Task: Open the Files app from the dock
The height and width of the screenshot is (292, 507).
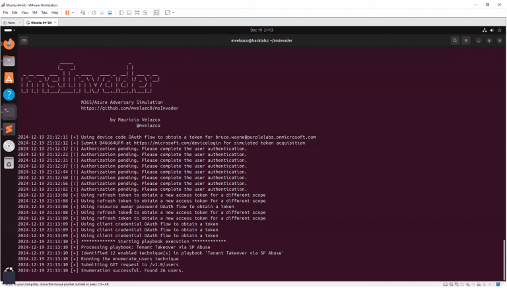Action: (x=9, y=61)
